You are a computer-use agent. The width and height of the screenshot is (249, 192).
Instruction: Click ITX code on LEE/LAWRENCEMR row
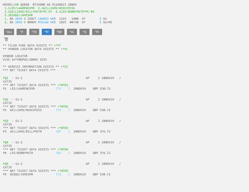58,89
